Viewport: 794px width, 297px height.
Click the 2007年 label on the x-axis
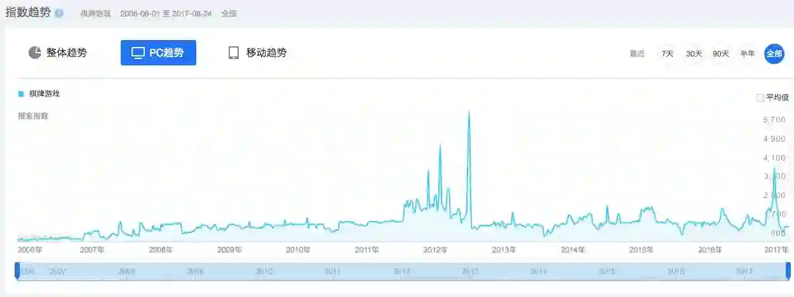point(92,250)
